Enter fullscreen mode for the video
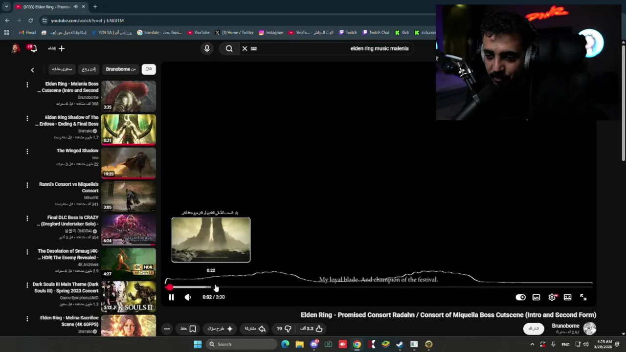The width and height of the screenshot is (626, 352). 583,297
